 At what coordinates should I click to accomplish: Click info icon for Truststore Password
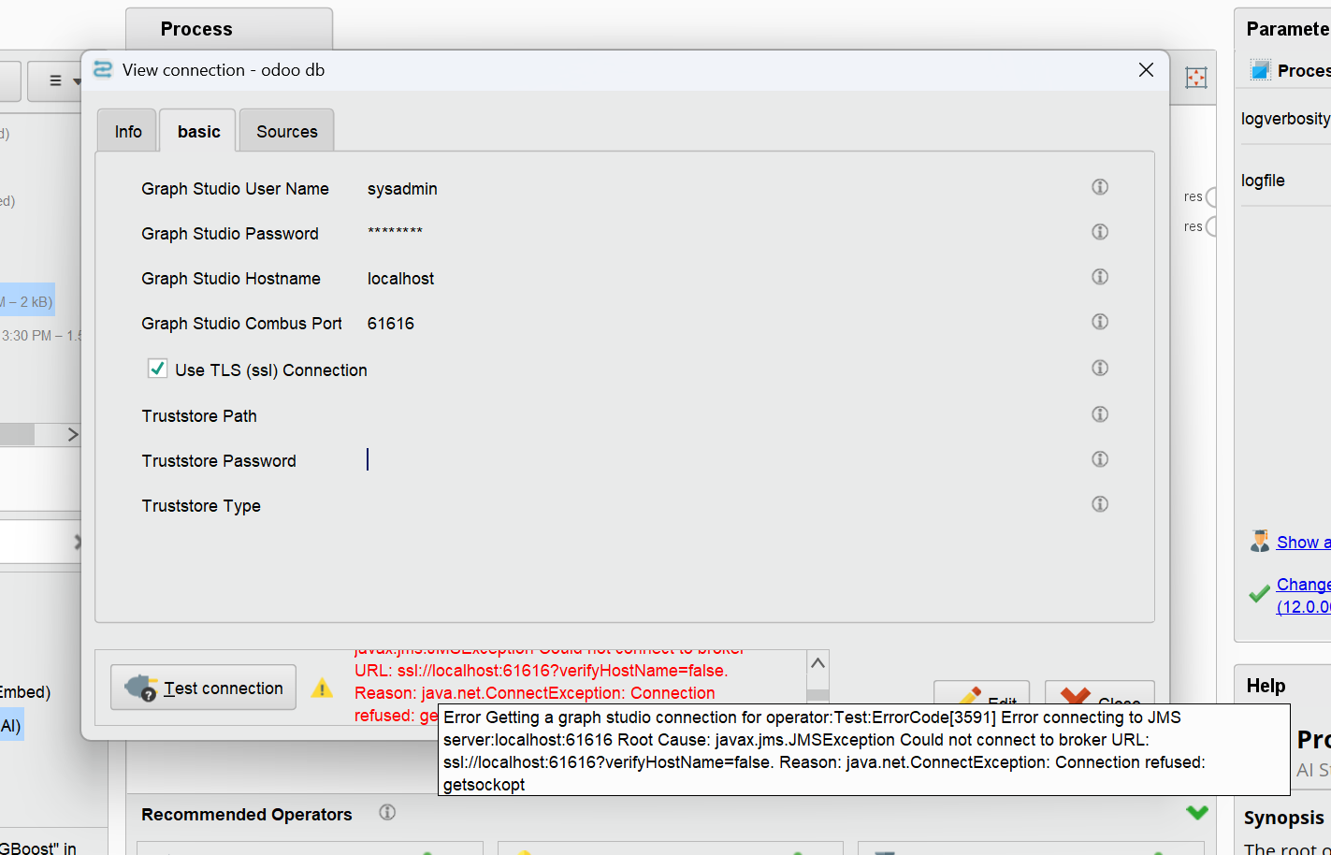point(1100,459)
